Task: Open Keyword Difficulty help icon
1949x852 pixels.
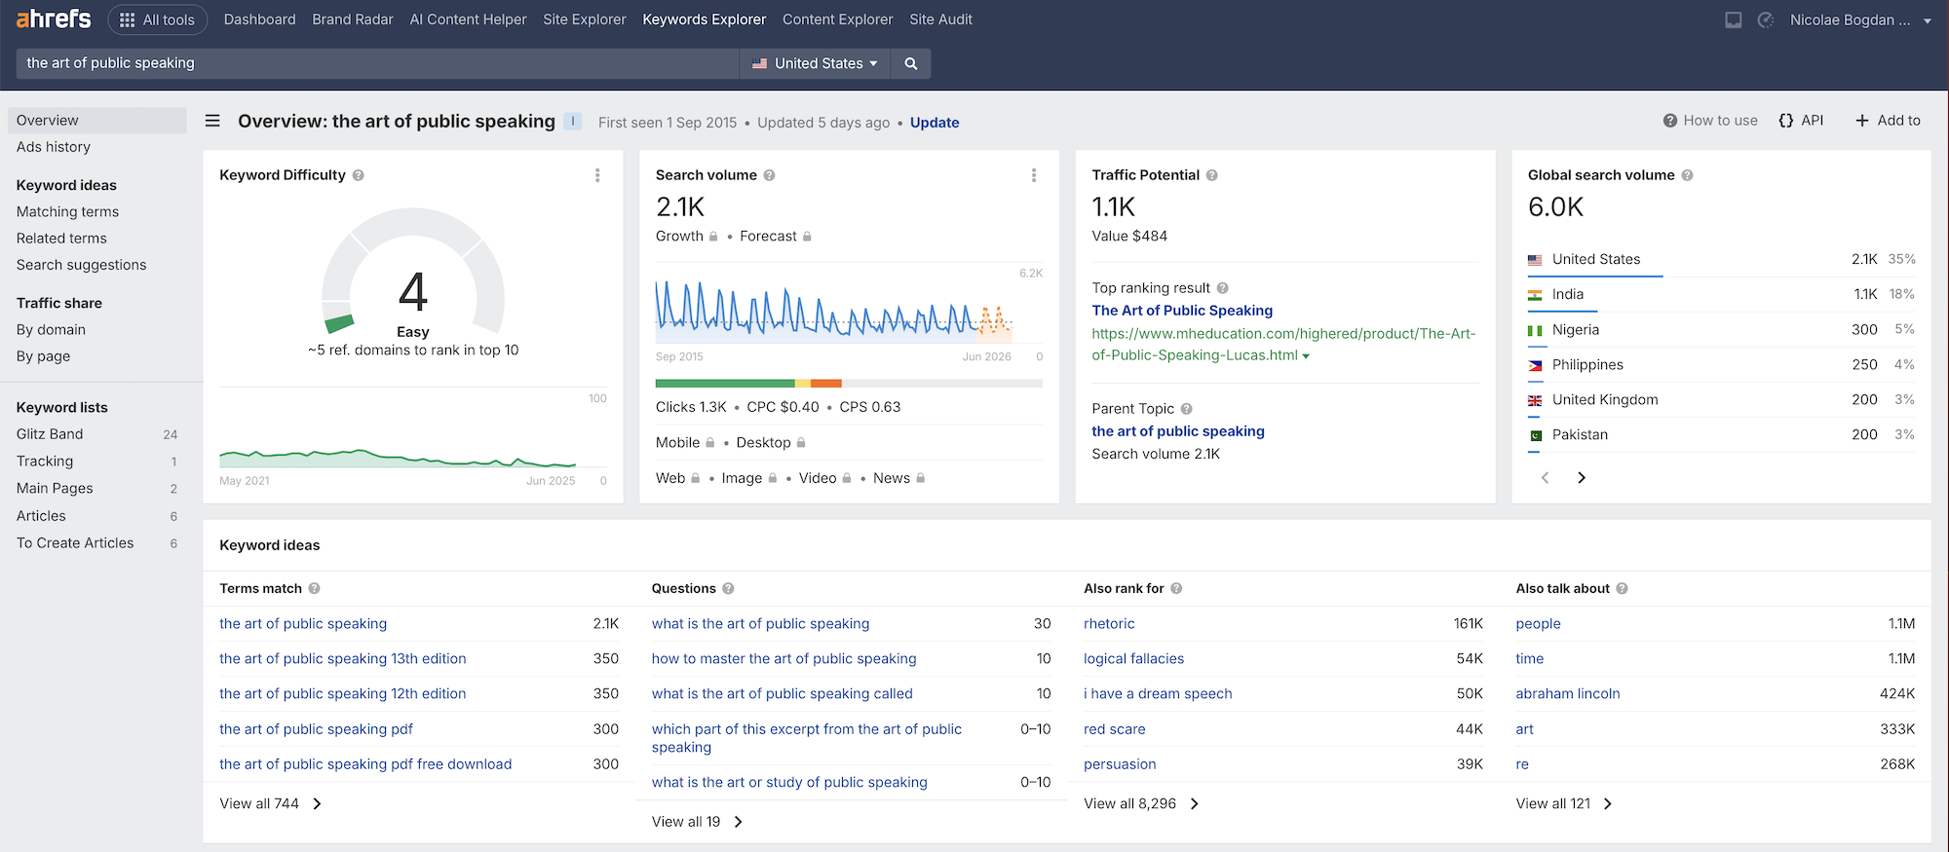Action: click(x=359, y=175)
